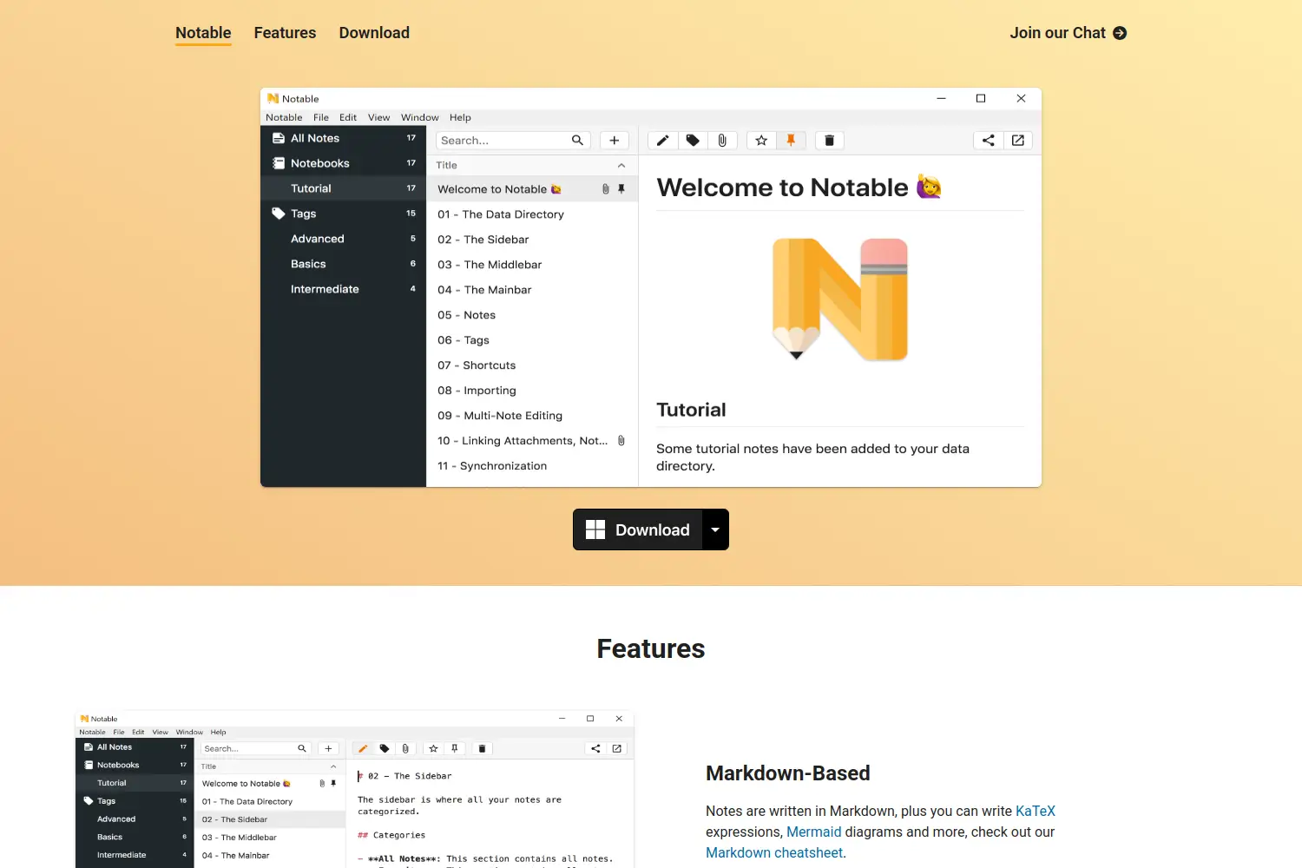The image size is (1302, 868).
Task: Select note 08 - Importing
Action: coord(532,391)
